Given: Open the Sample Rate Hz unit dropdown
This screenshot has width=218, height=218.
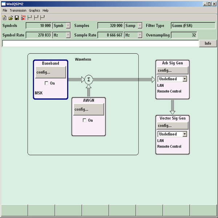Looking at the screenshot, I should tap(140, 35).
